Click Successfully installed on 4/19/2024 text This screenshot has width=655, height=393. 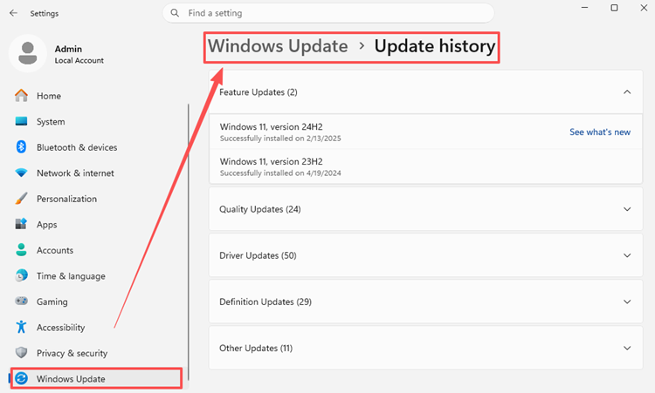click(280, 173)
